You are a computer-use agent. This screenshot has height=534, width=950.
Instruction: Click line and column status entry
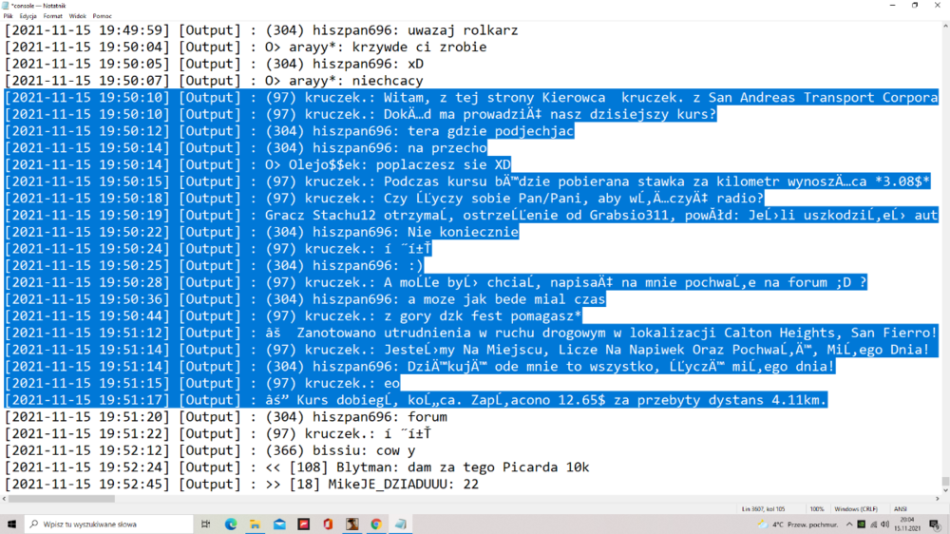click(763, 509)
